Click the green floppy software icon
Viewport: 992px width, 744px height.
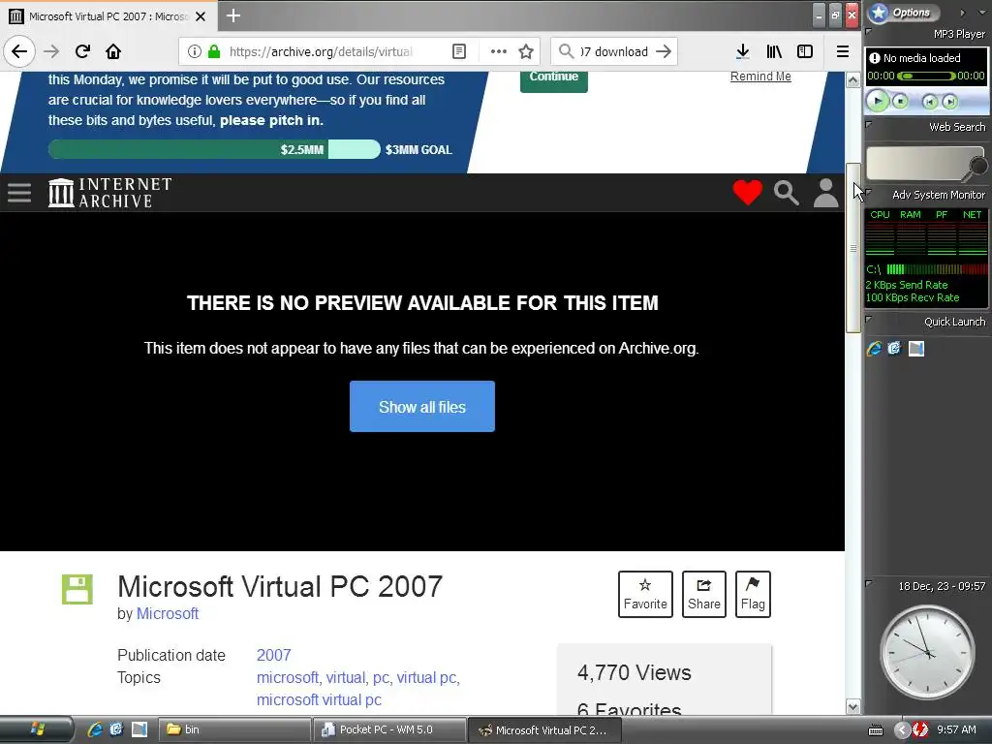(x=77, y=589)
